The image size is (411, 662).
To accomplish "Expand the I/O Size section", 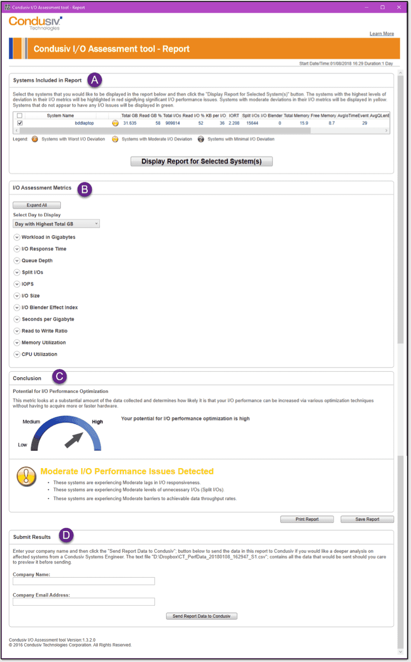I will click(17, 295).
